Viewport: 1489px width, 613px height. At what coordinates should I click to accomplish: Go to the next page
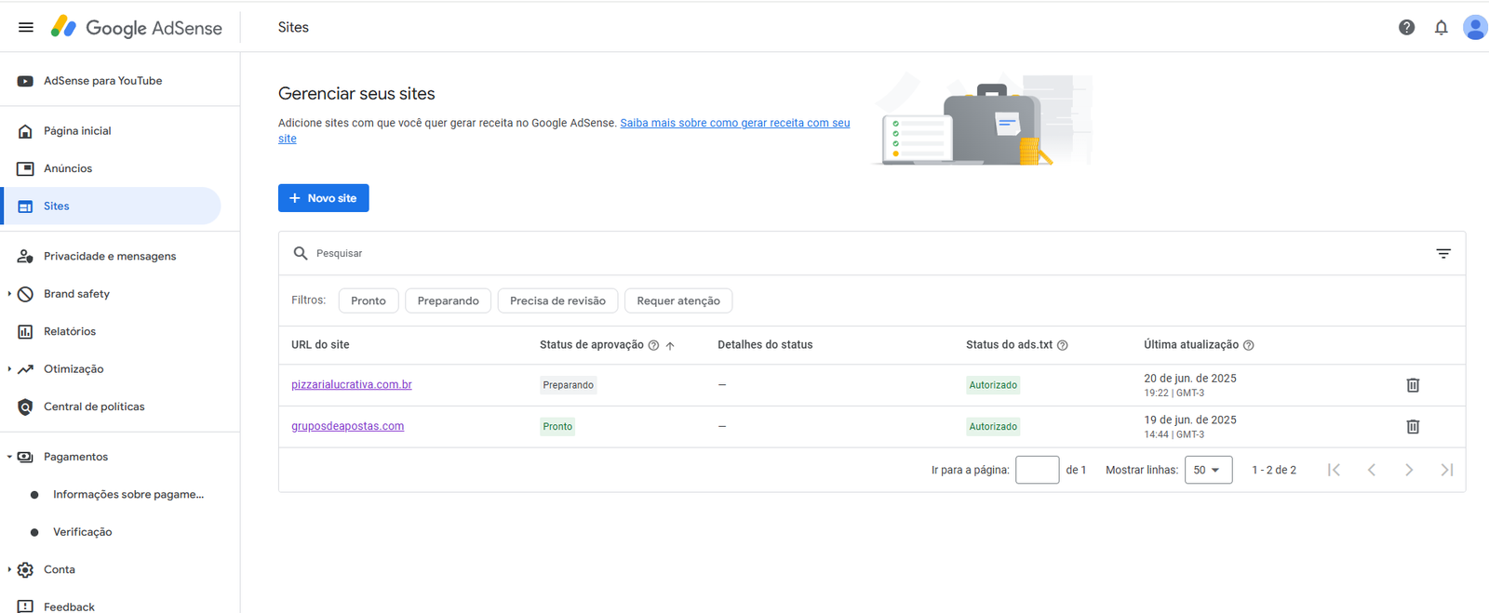click(x=1409, y=470)
